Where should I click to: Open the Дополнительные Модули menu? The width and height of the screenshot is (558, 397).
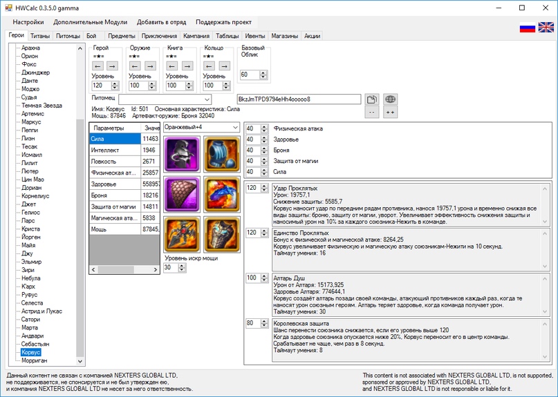coord(91,22)
